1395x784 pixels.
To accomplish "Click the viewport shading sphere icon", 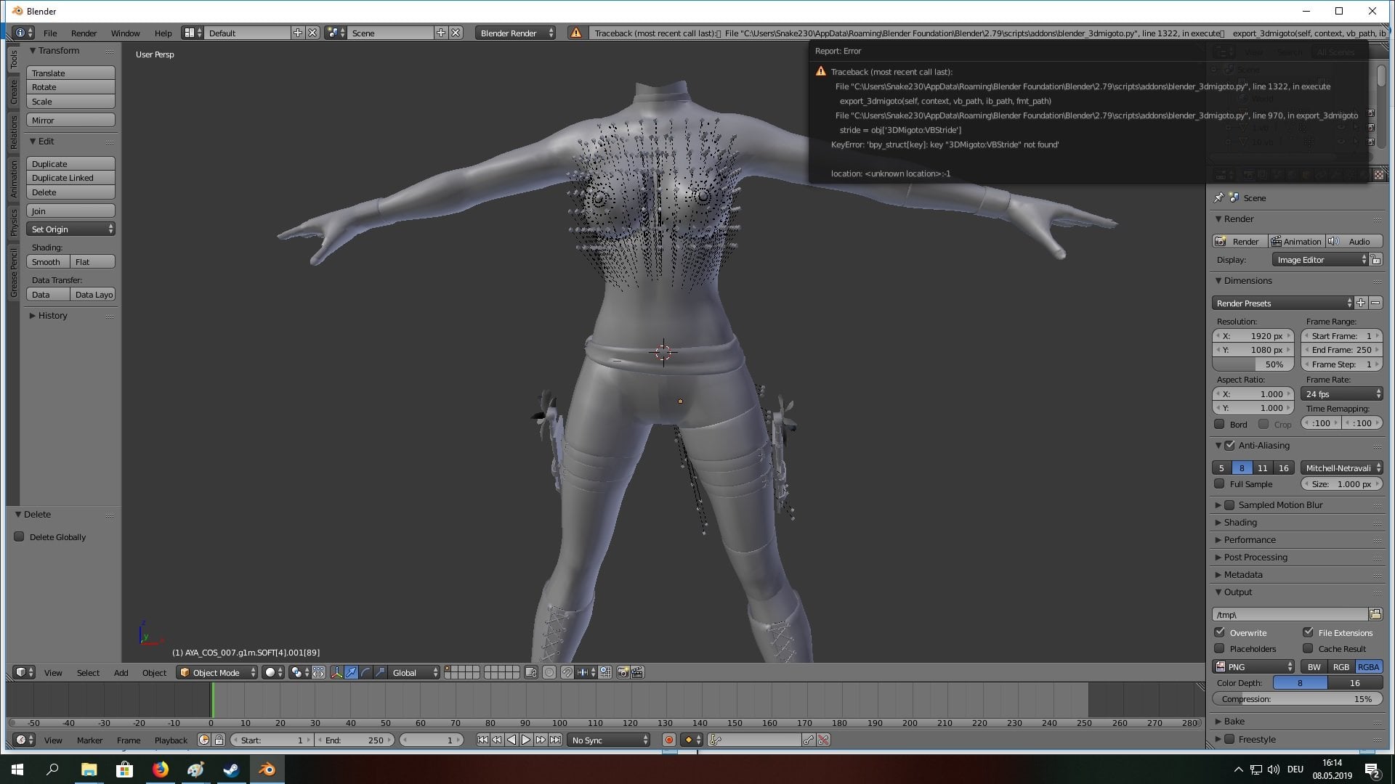I will point(270,672).
